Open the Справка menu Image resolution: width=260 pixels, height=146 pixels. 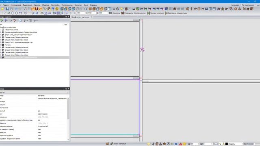(x=93, y=5)
